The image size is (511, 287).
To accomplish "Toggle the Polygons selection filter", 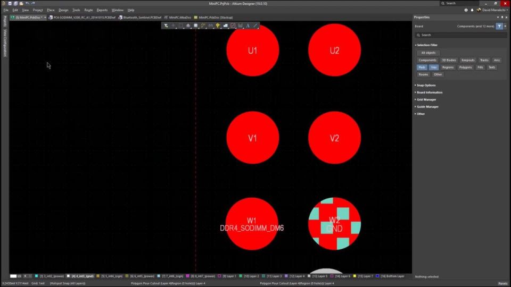I will 465,67.
